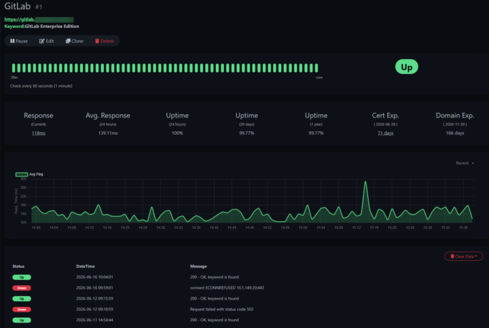
Task: Click the first heartbeat bar above '58m'
Action: coord(14,68)
